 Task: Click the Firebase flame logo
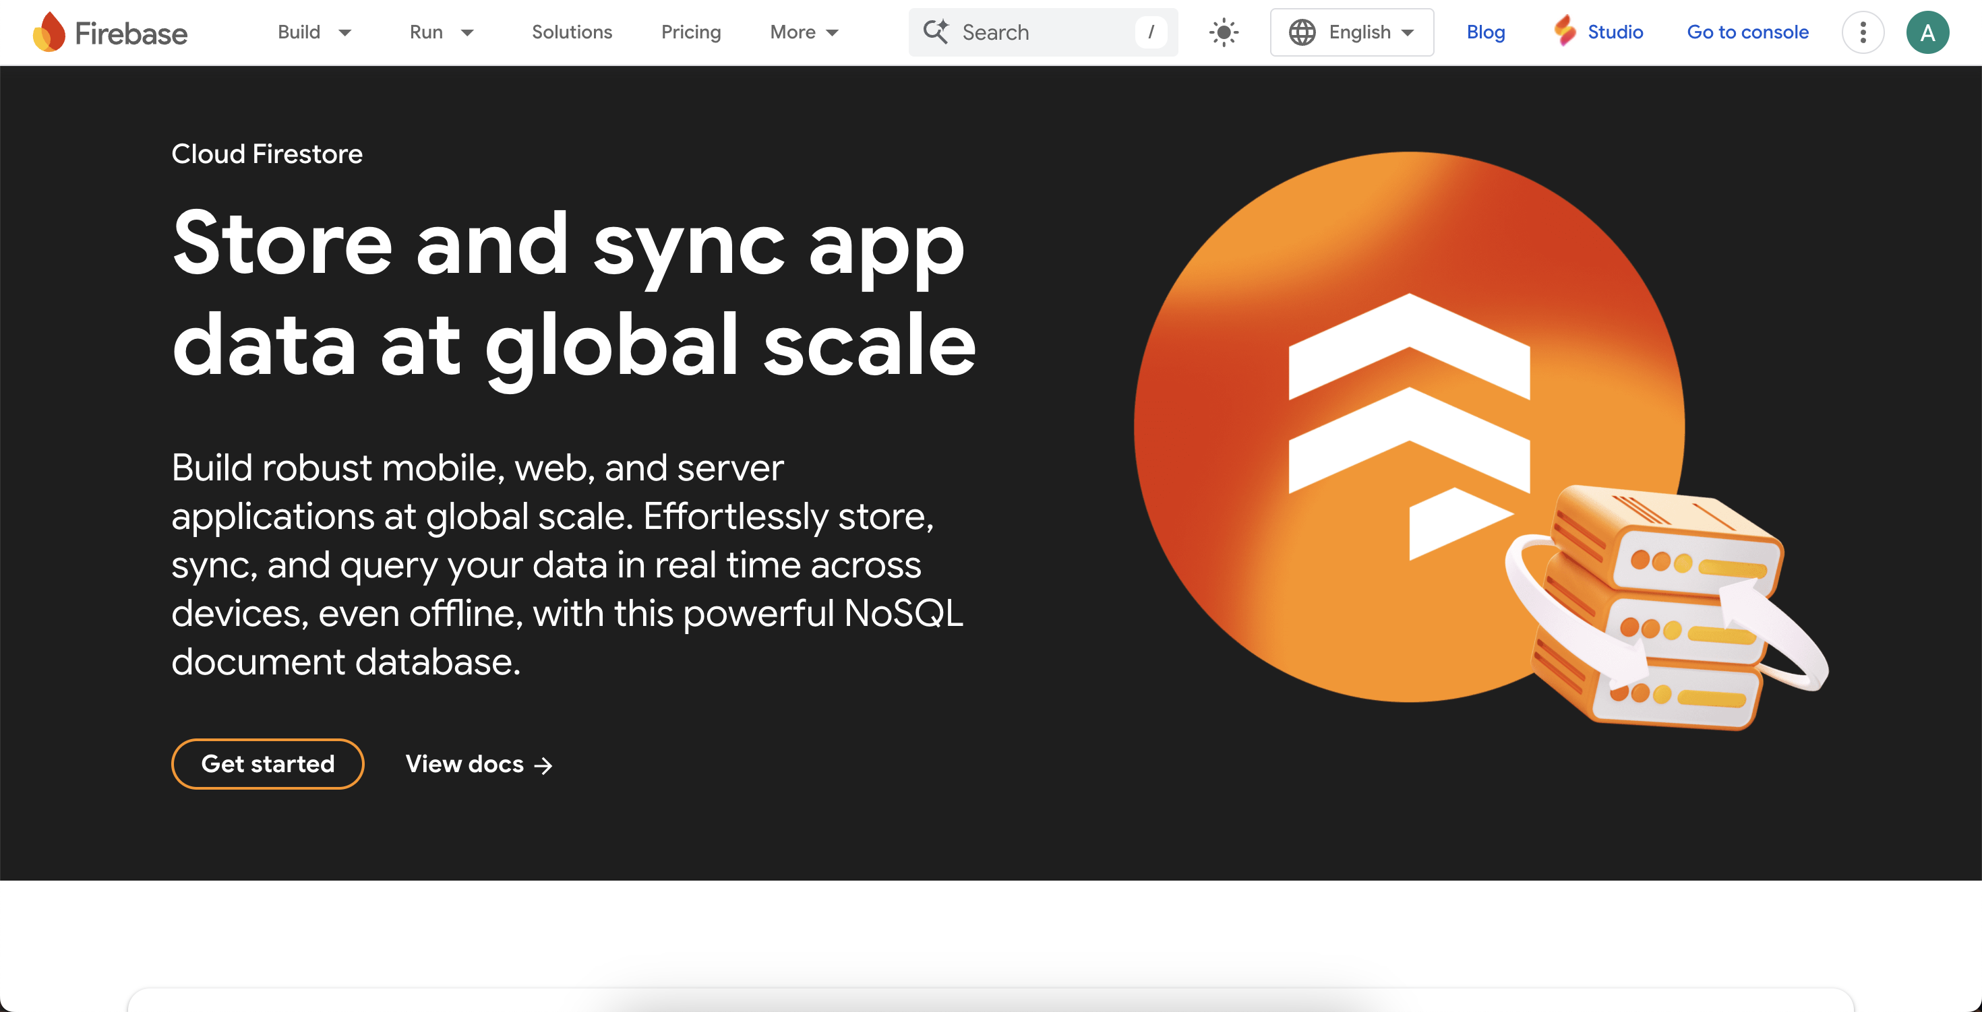tap(49, 32)
